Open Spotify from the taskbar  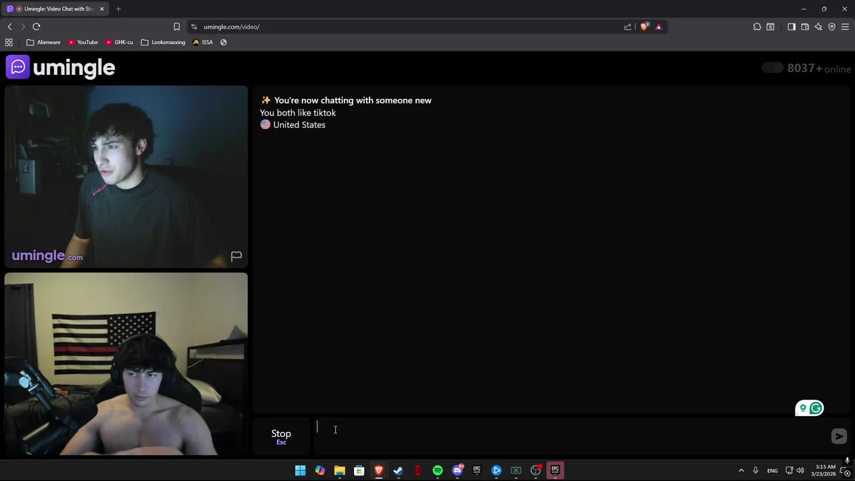[x=438, y=470]
